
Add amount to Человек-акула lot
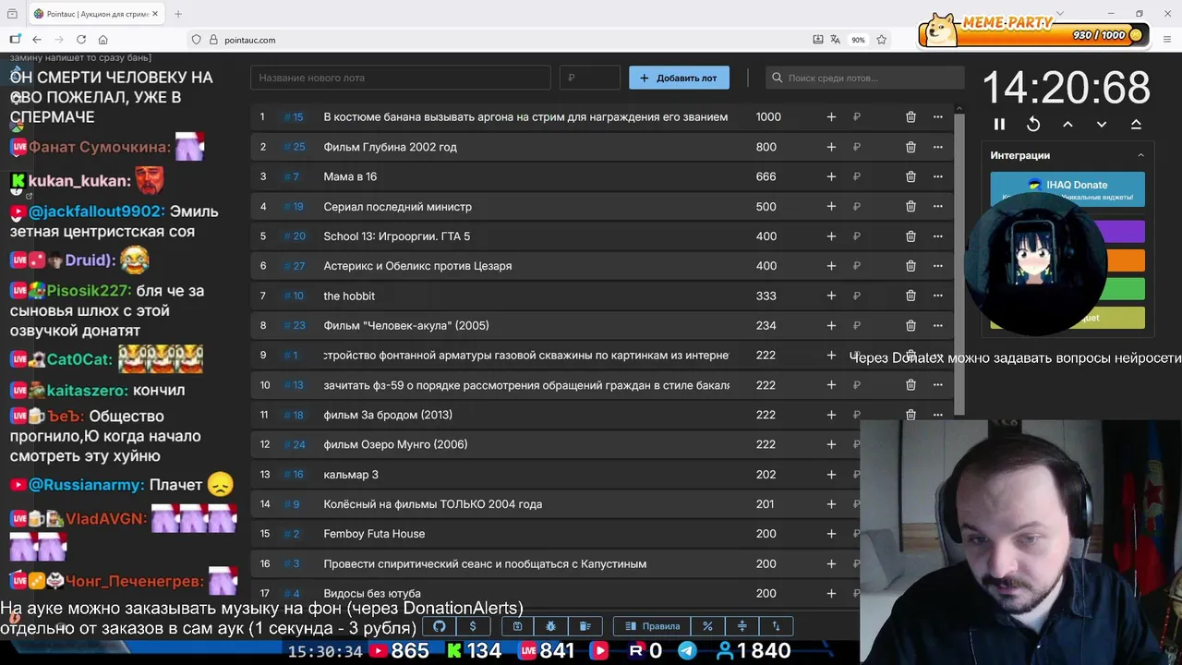point(831,325)
